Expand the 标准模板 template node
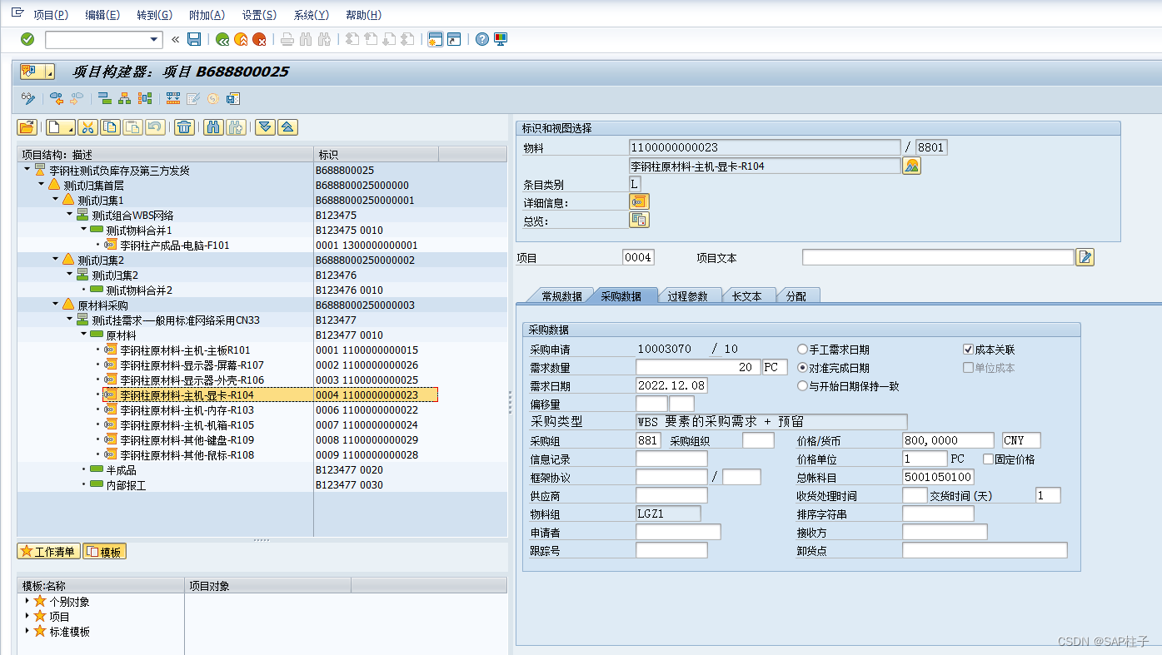 coord(27,631)
